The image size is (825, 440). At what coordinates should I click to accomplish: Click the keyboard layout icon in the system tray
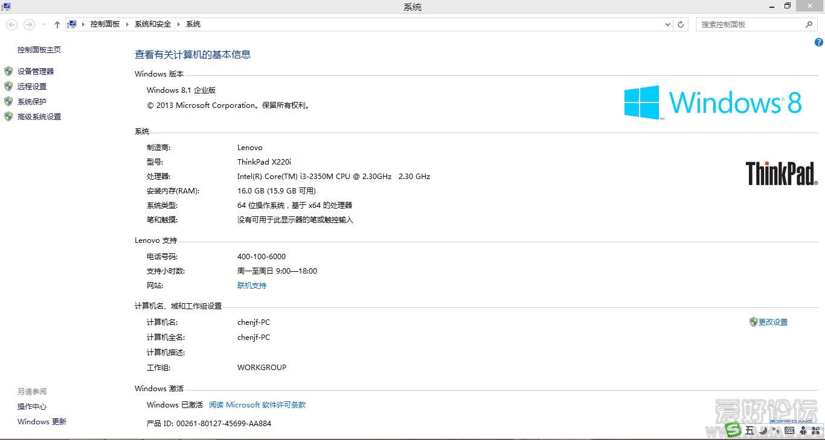[x=789, y=430]
